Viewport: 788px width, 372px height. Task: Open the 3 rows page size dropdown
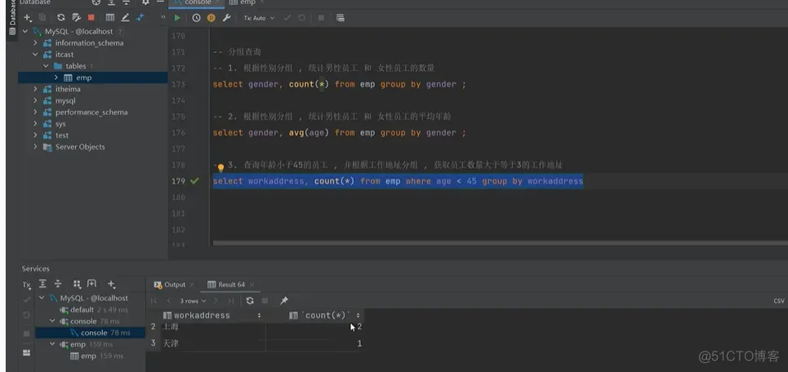pyautogui.click(x=193, y=301)
